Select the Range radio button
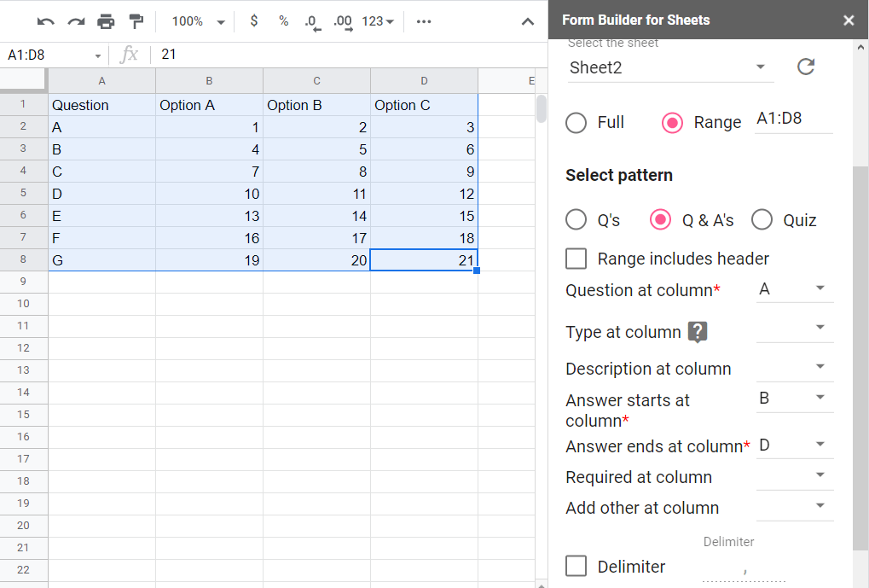This screenshot has height=588, width=869. (672, 123)
